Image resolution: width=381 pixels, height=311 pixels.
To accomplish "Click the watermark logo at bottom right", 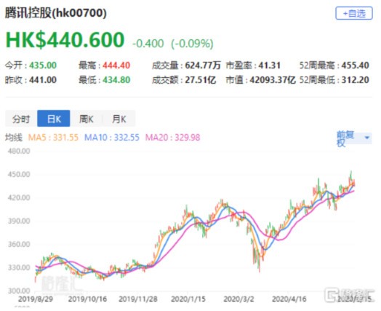I will pyautogui.click(x=350, y=295).
